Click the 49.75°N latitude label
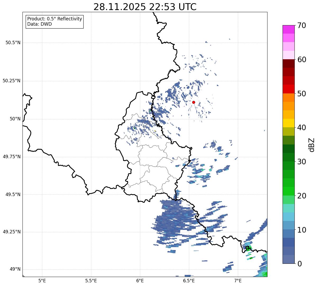 tap(12, 157)
